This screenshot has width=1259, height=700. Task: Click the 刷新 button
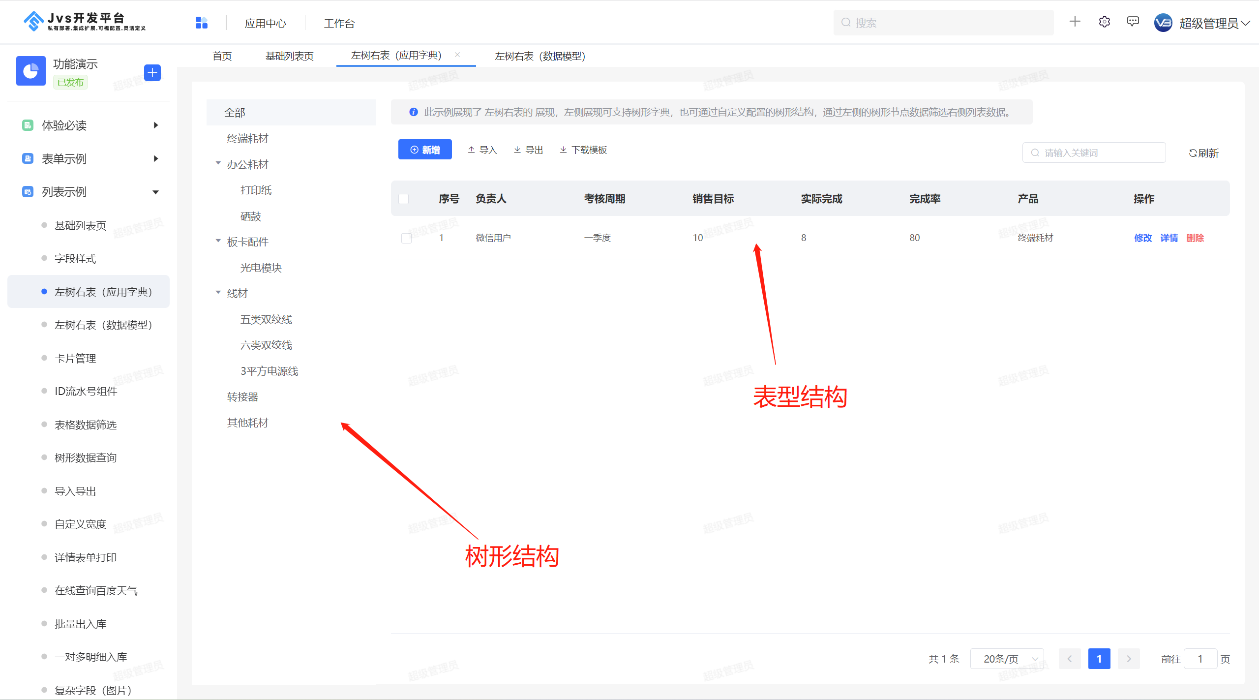(x=1203, y=153)
